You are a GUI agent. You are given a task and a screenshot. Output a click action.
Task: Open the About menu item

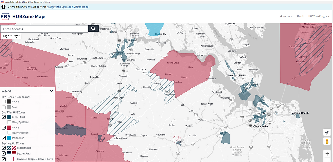point(300,16)
